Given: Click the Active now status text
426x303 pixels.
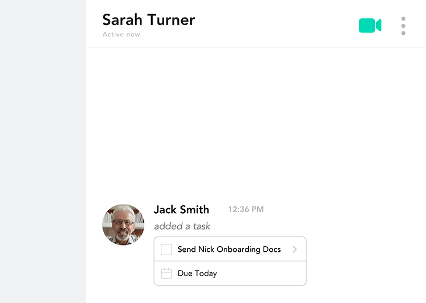Looking at the screenshot, I should 121,34.
